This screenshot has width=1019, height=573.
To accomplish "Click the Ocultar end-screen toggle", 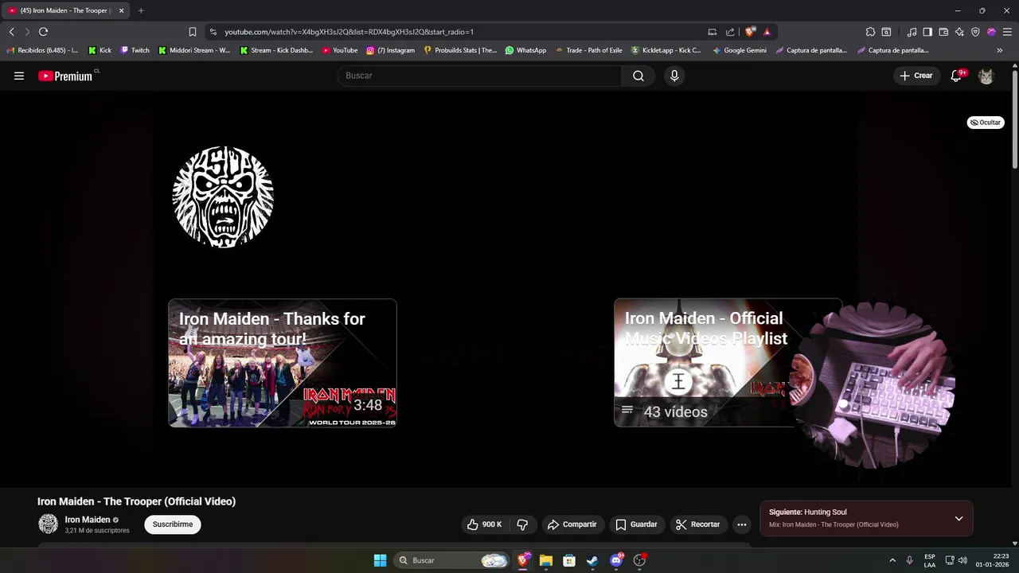I will click(986, 123).
